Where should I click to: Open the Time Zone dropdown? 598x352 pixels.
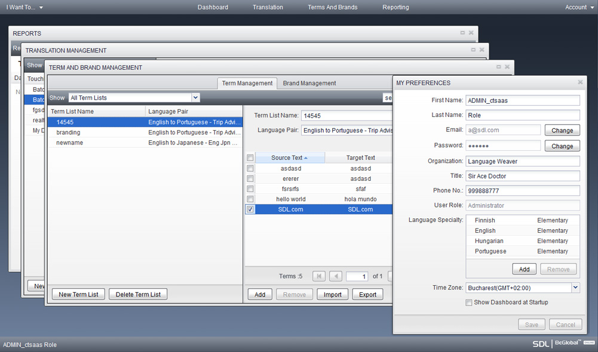575,288
